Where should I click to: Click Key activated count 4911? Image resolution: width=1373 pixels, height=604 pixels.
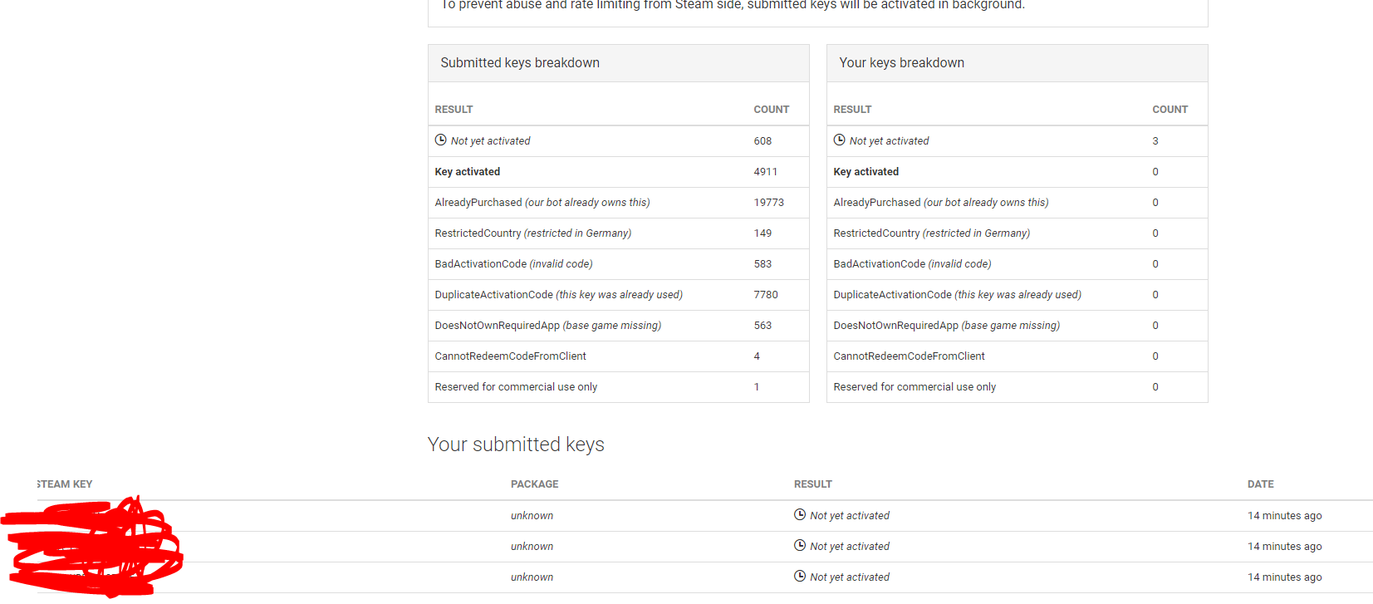point(765,172)
